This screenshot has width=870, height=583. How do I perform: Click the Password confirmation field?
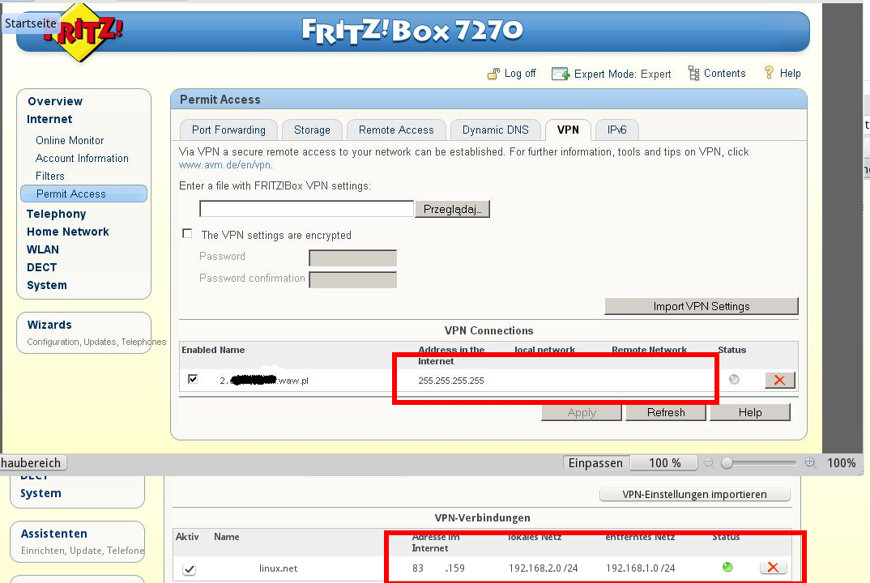[x=353, y=279]
